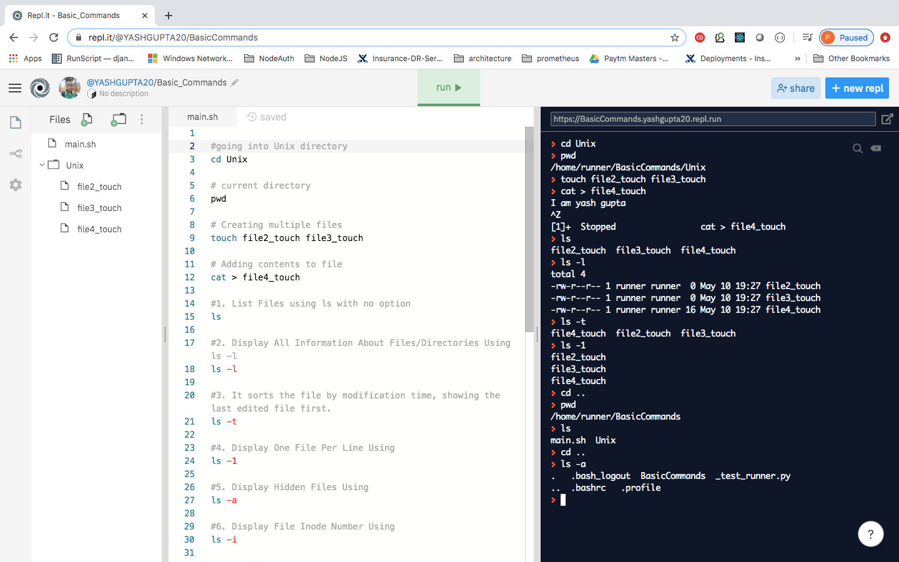Open a new browser tab

169,15
